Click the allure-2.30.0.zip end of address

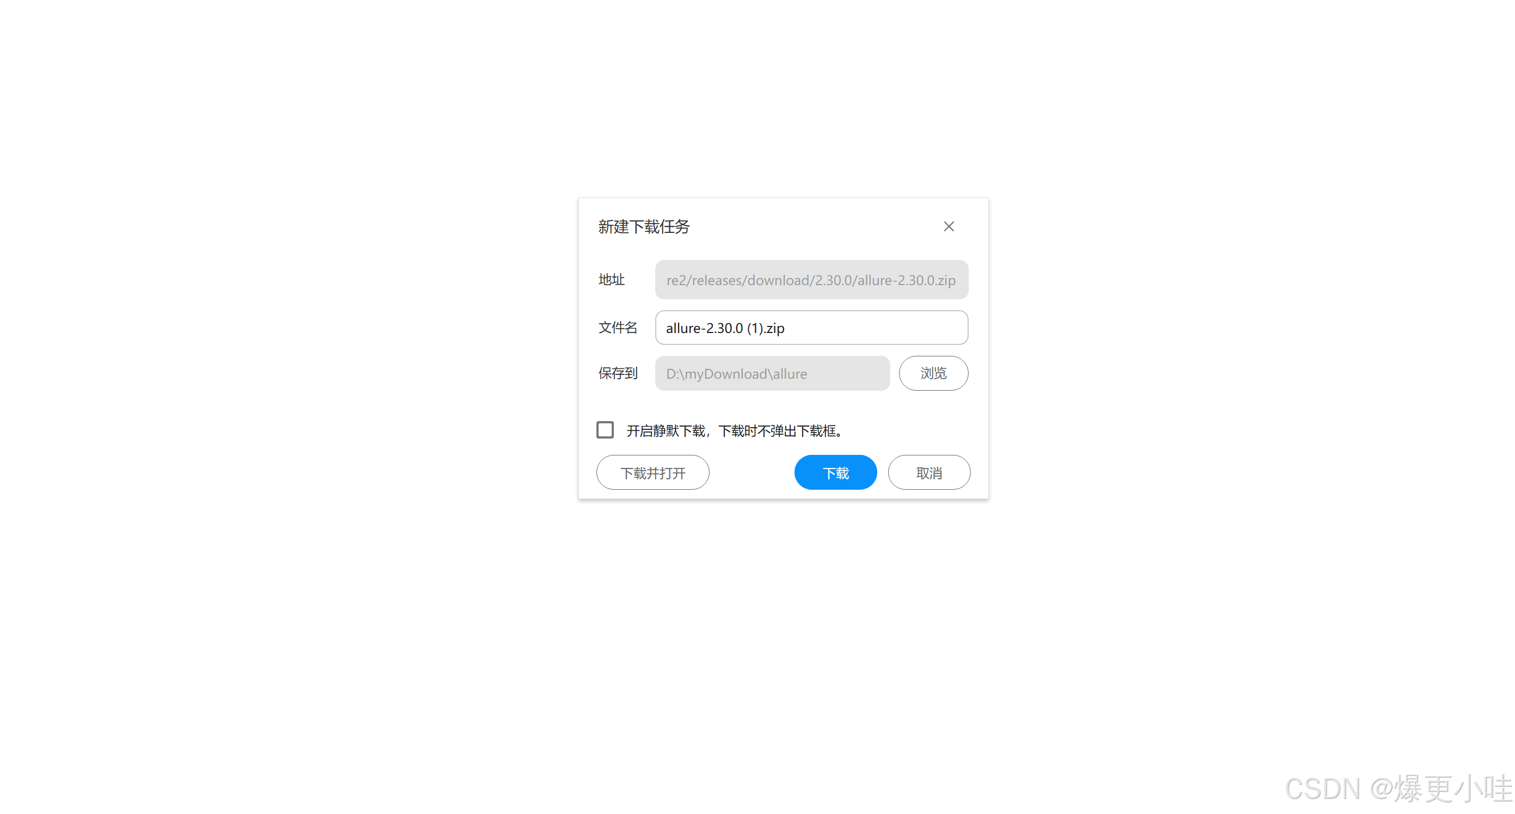click(x=906, y=280)
